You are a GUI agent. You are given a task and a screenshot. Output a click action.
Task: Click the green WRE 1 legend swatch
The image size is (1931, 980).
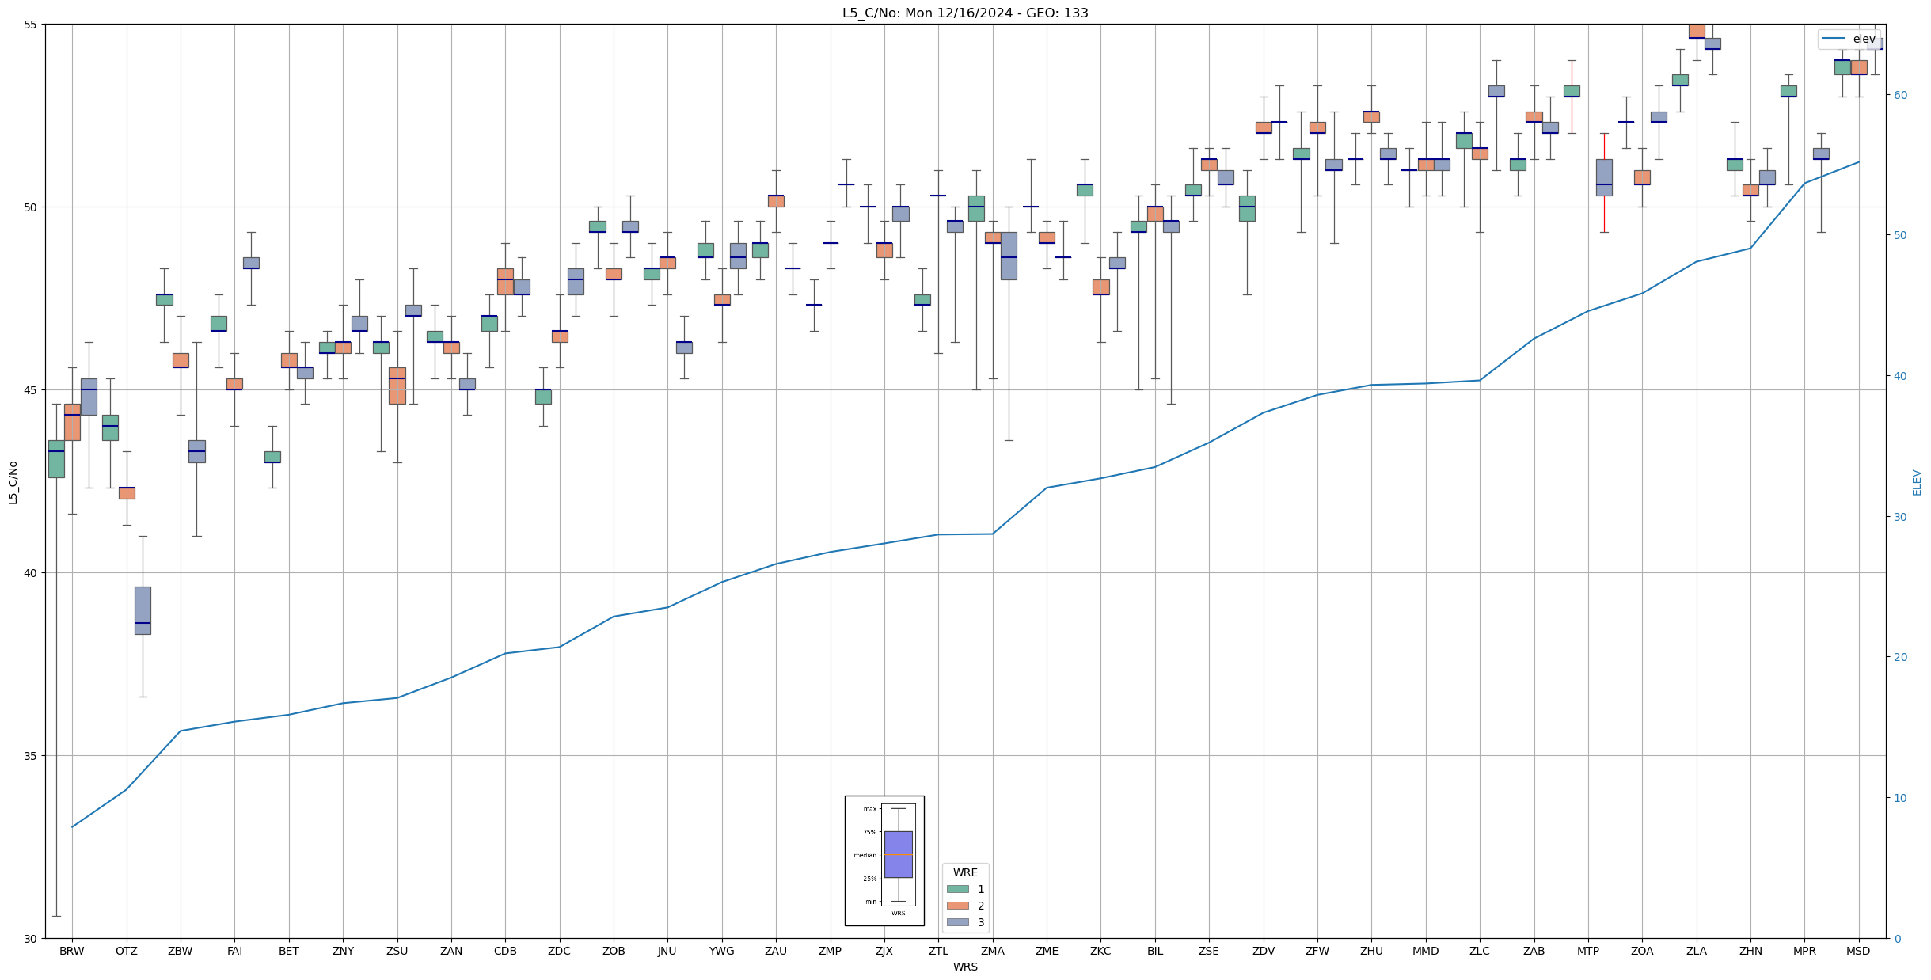[x=957, y=889]
